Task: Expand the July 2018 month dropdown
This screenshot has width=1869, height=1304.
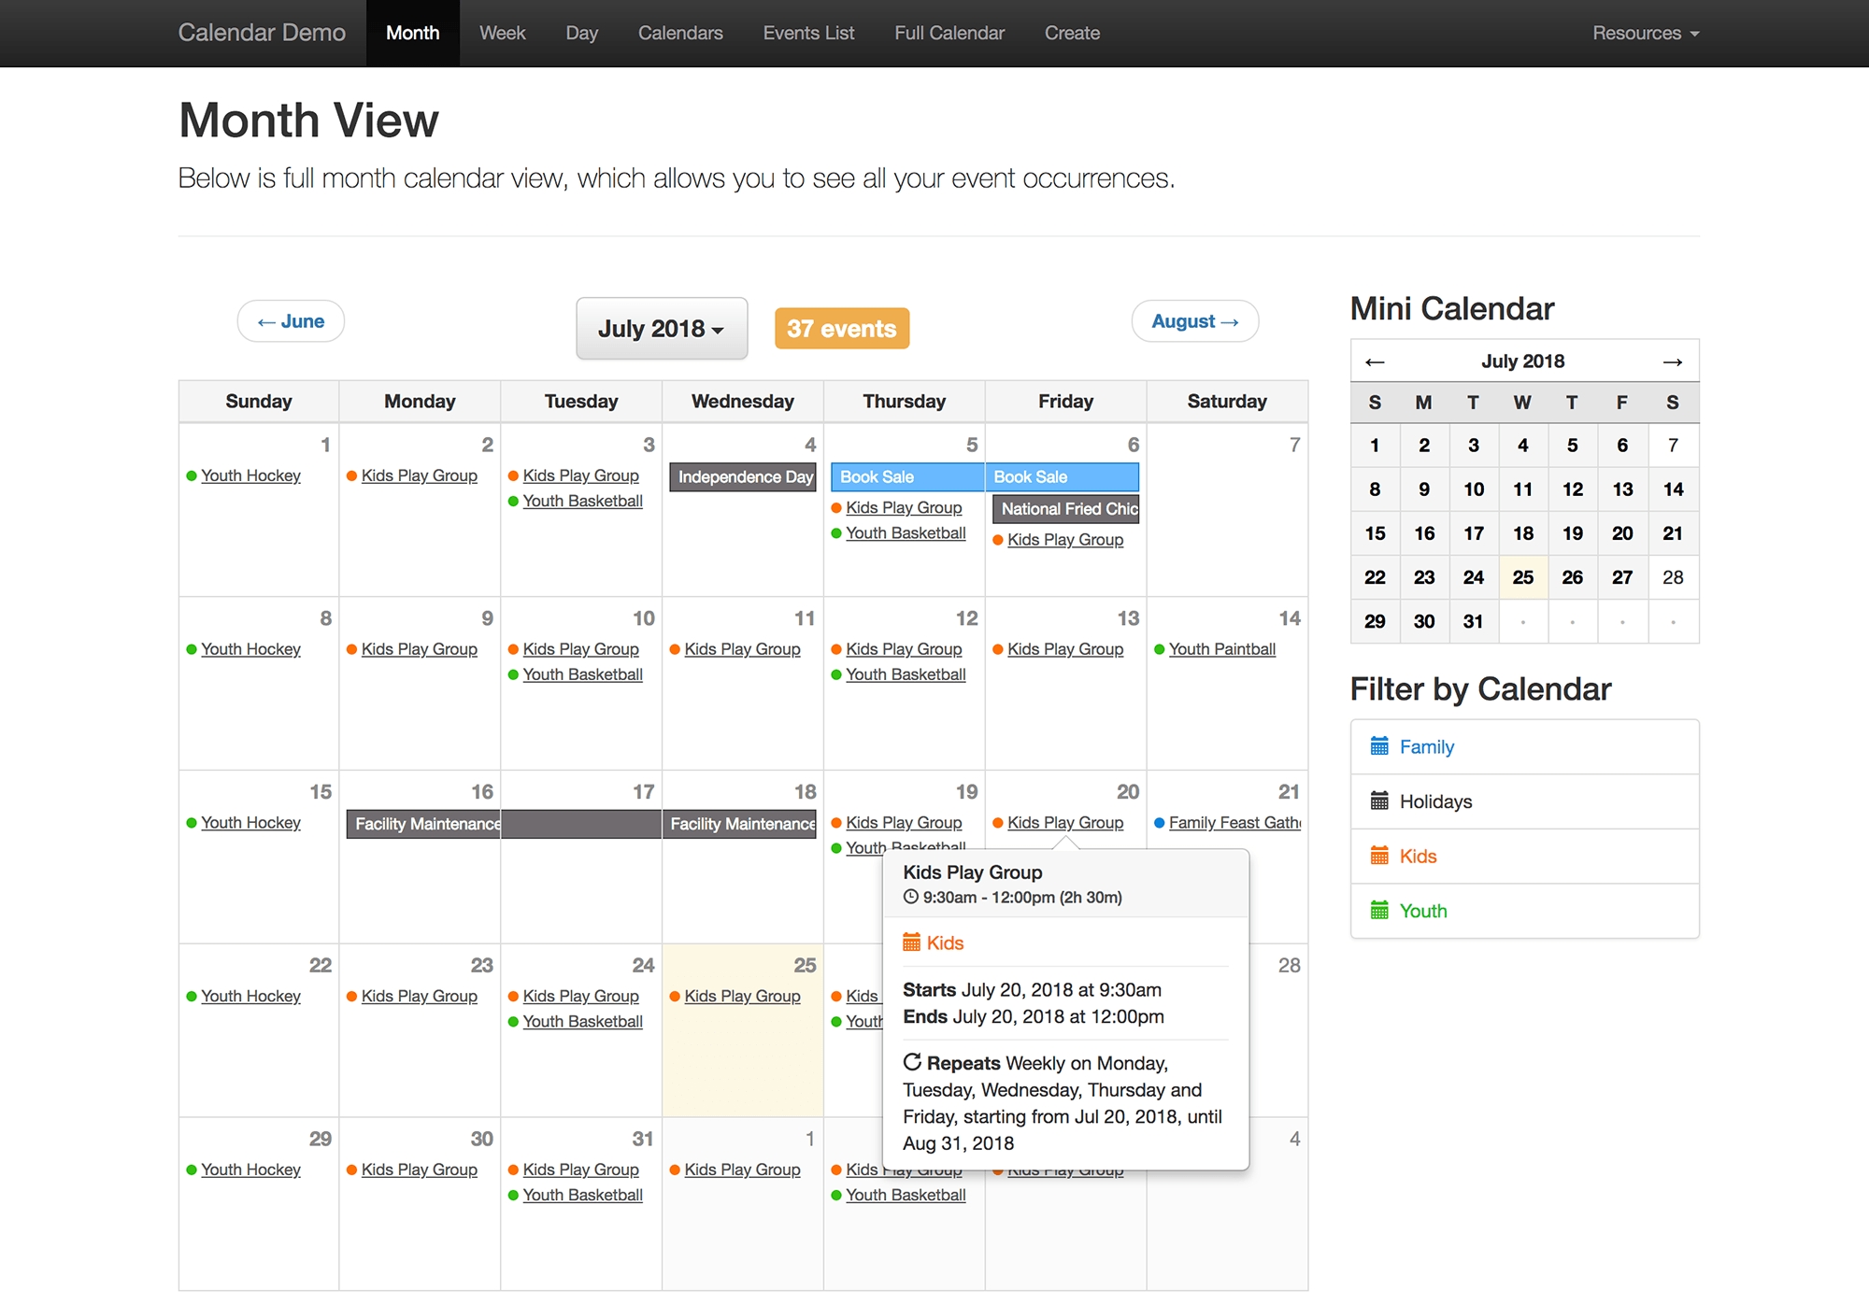Action: click(x=661, y=328)
